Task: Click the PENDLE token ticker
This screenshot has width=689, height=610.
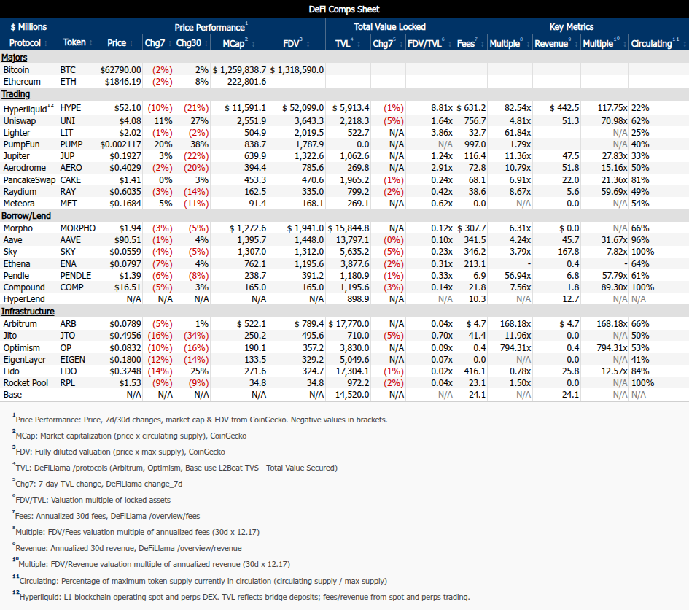Action: tap(76, 276)
